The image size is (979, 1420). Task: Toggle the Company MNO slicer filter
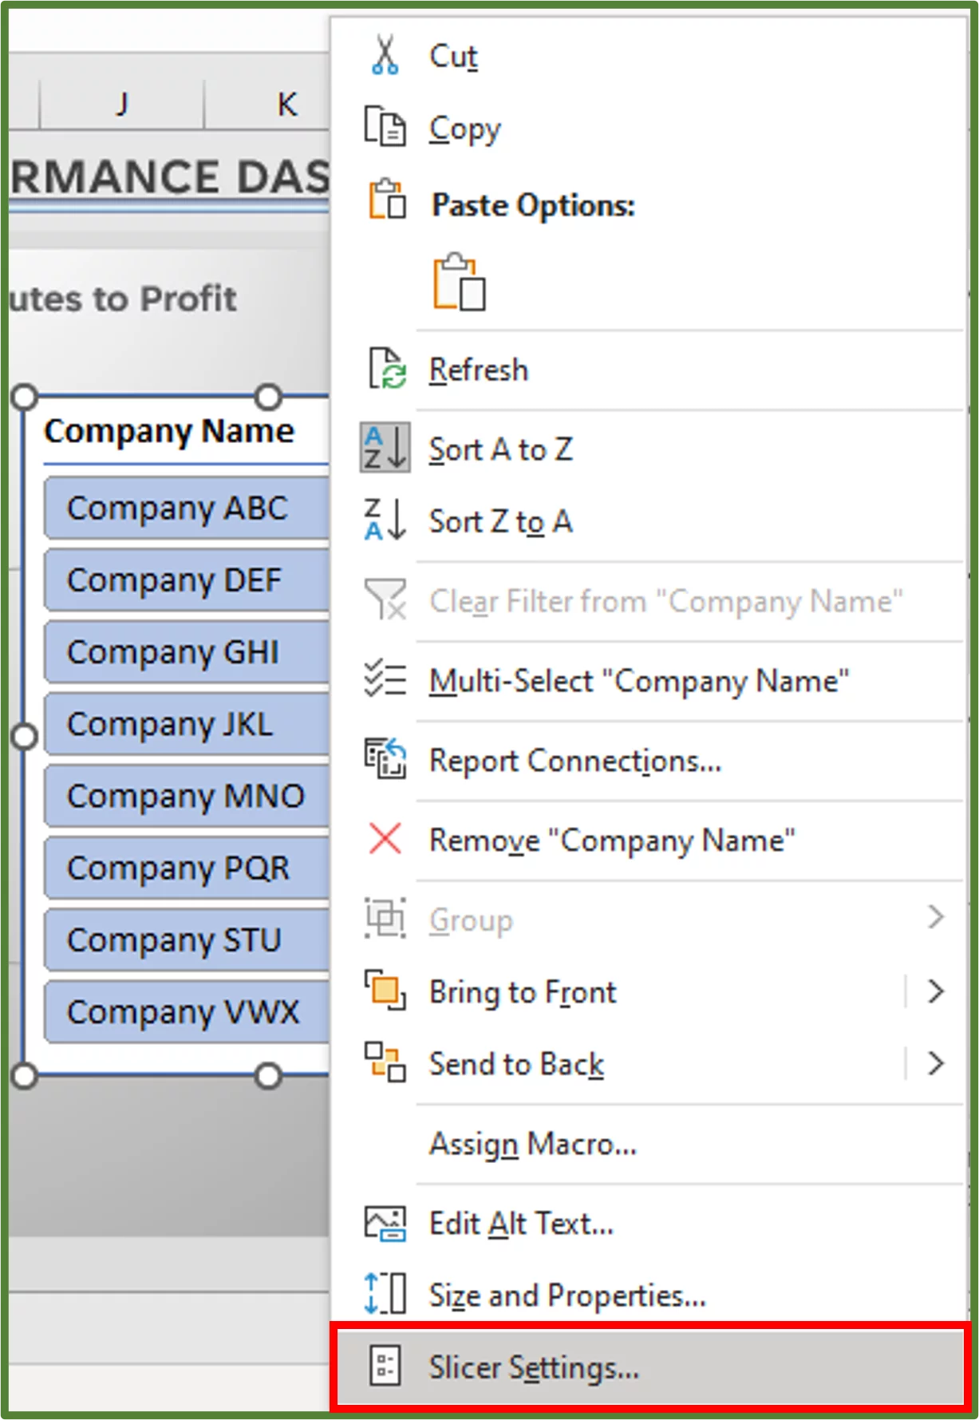[185, 795]
